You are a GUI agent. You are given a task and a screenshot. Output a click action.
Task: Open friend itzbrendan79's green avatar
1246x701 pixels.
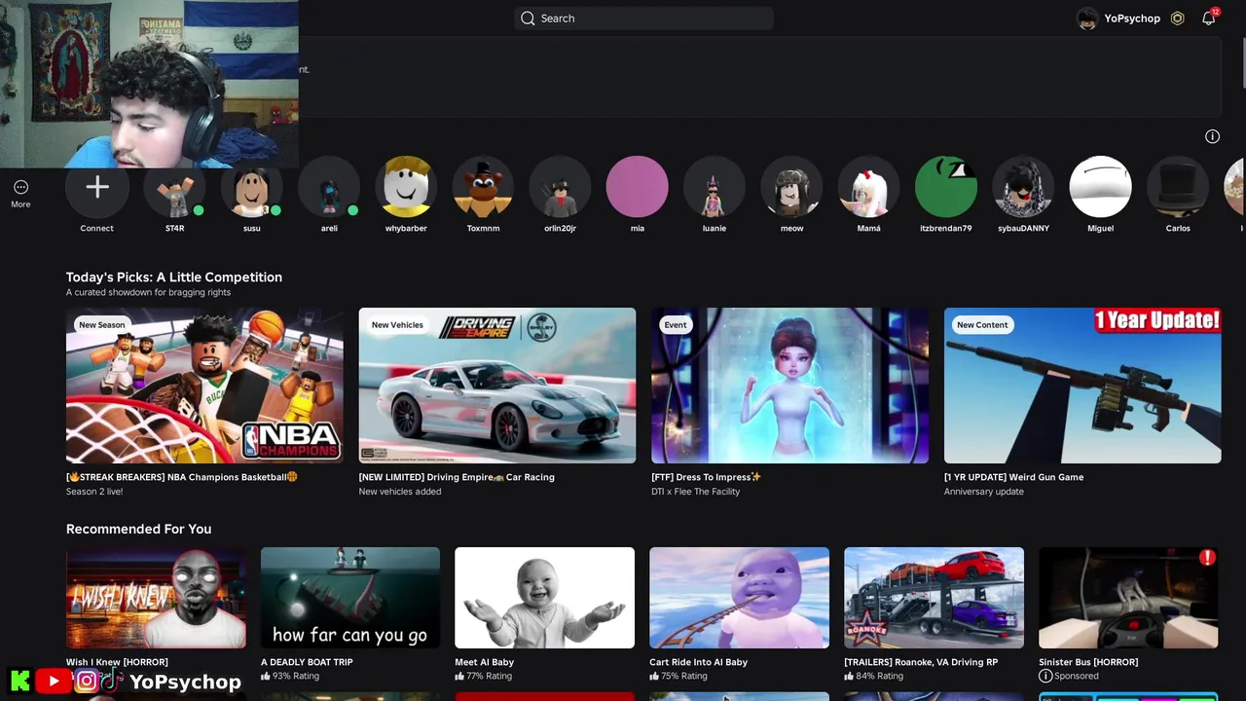point(946,187)
